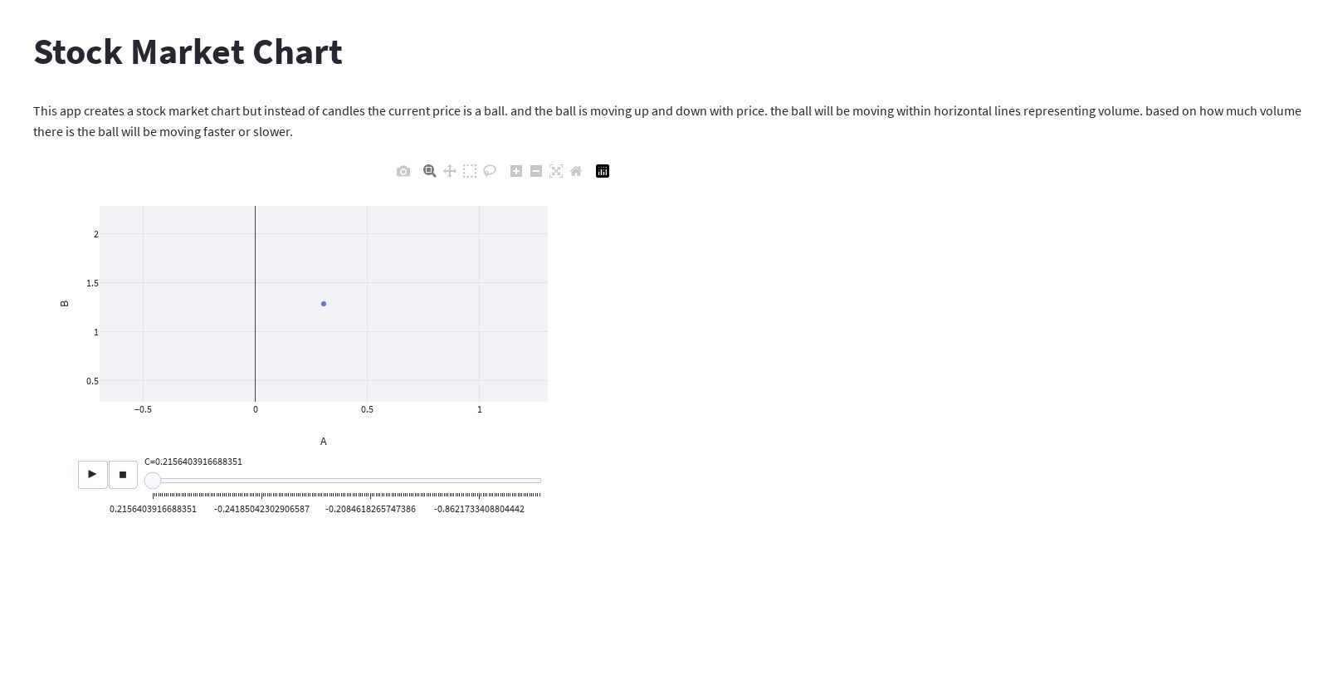This screenshot has width=1328, height=694.
Task: Pick the Lasso Select tool
Action: 490,171
